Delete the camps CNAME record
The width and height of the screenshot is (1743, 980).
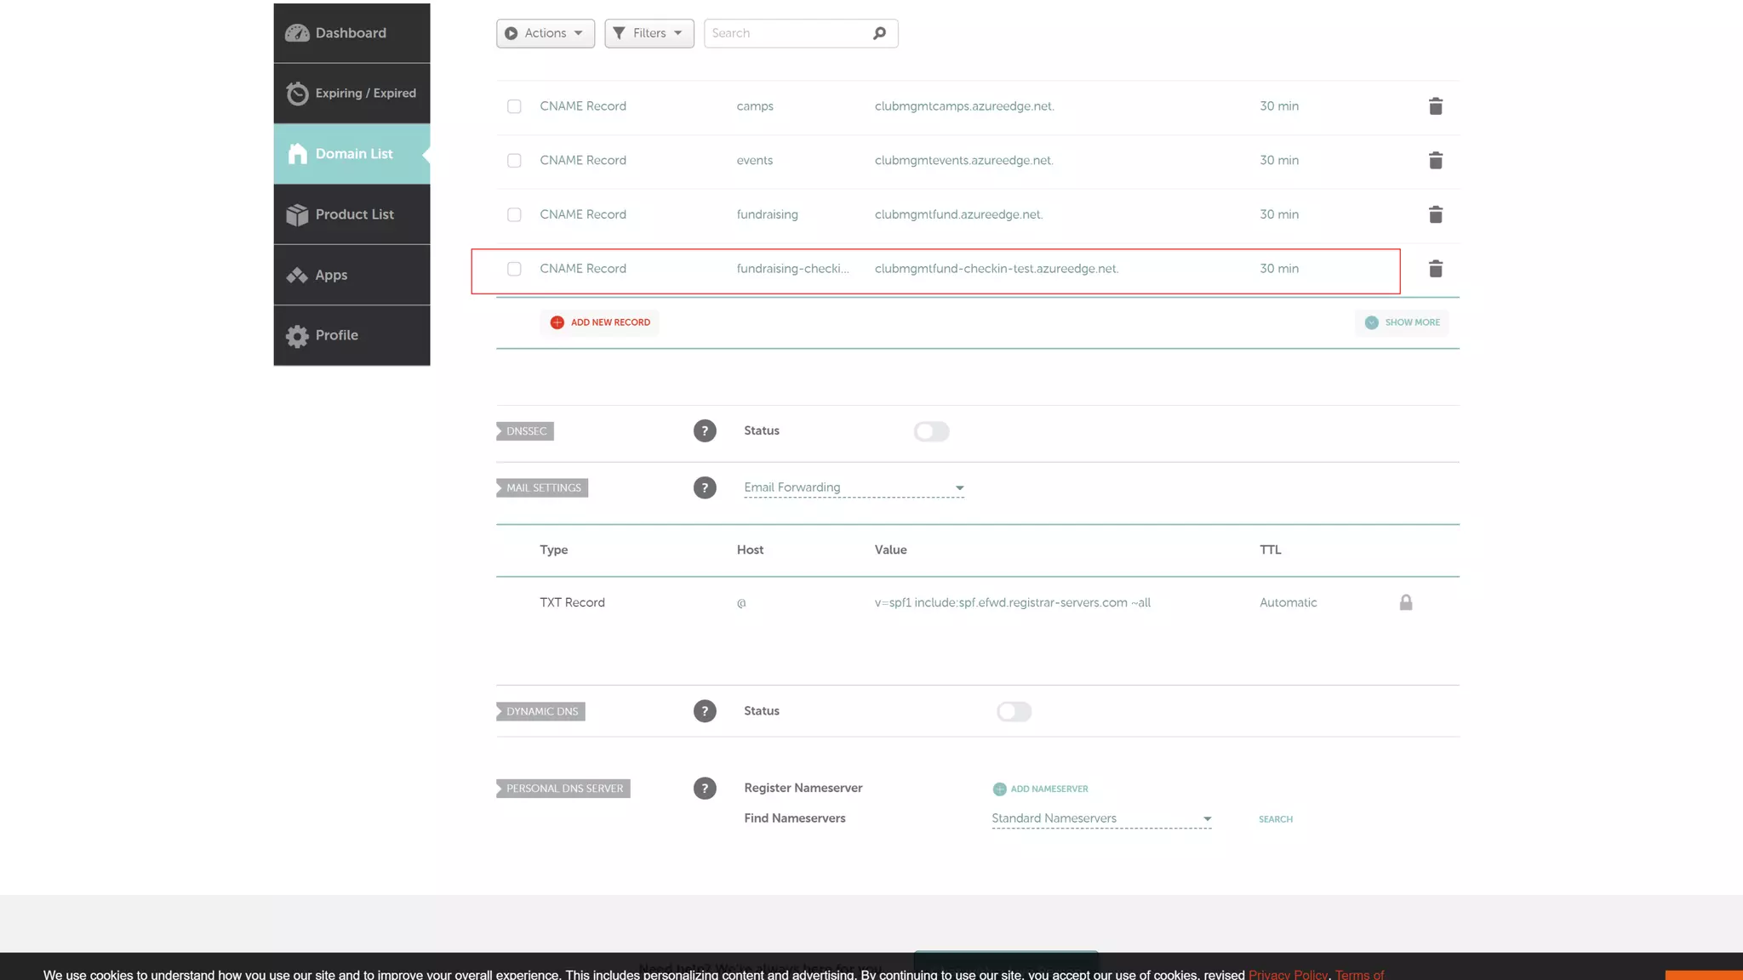(x=1435, y=106)
